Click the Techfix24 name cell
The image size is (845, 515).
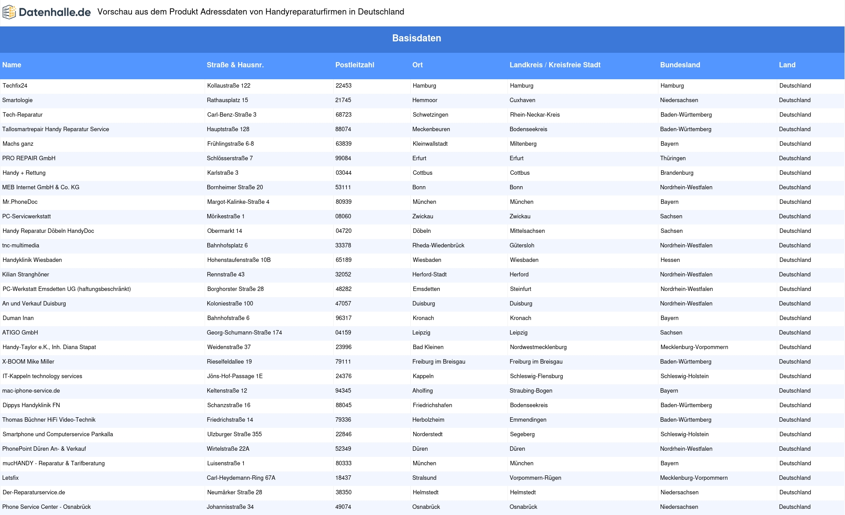[x=15, y=86]
